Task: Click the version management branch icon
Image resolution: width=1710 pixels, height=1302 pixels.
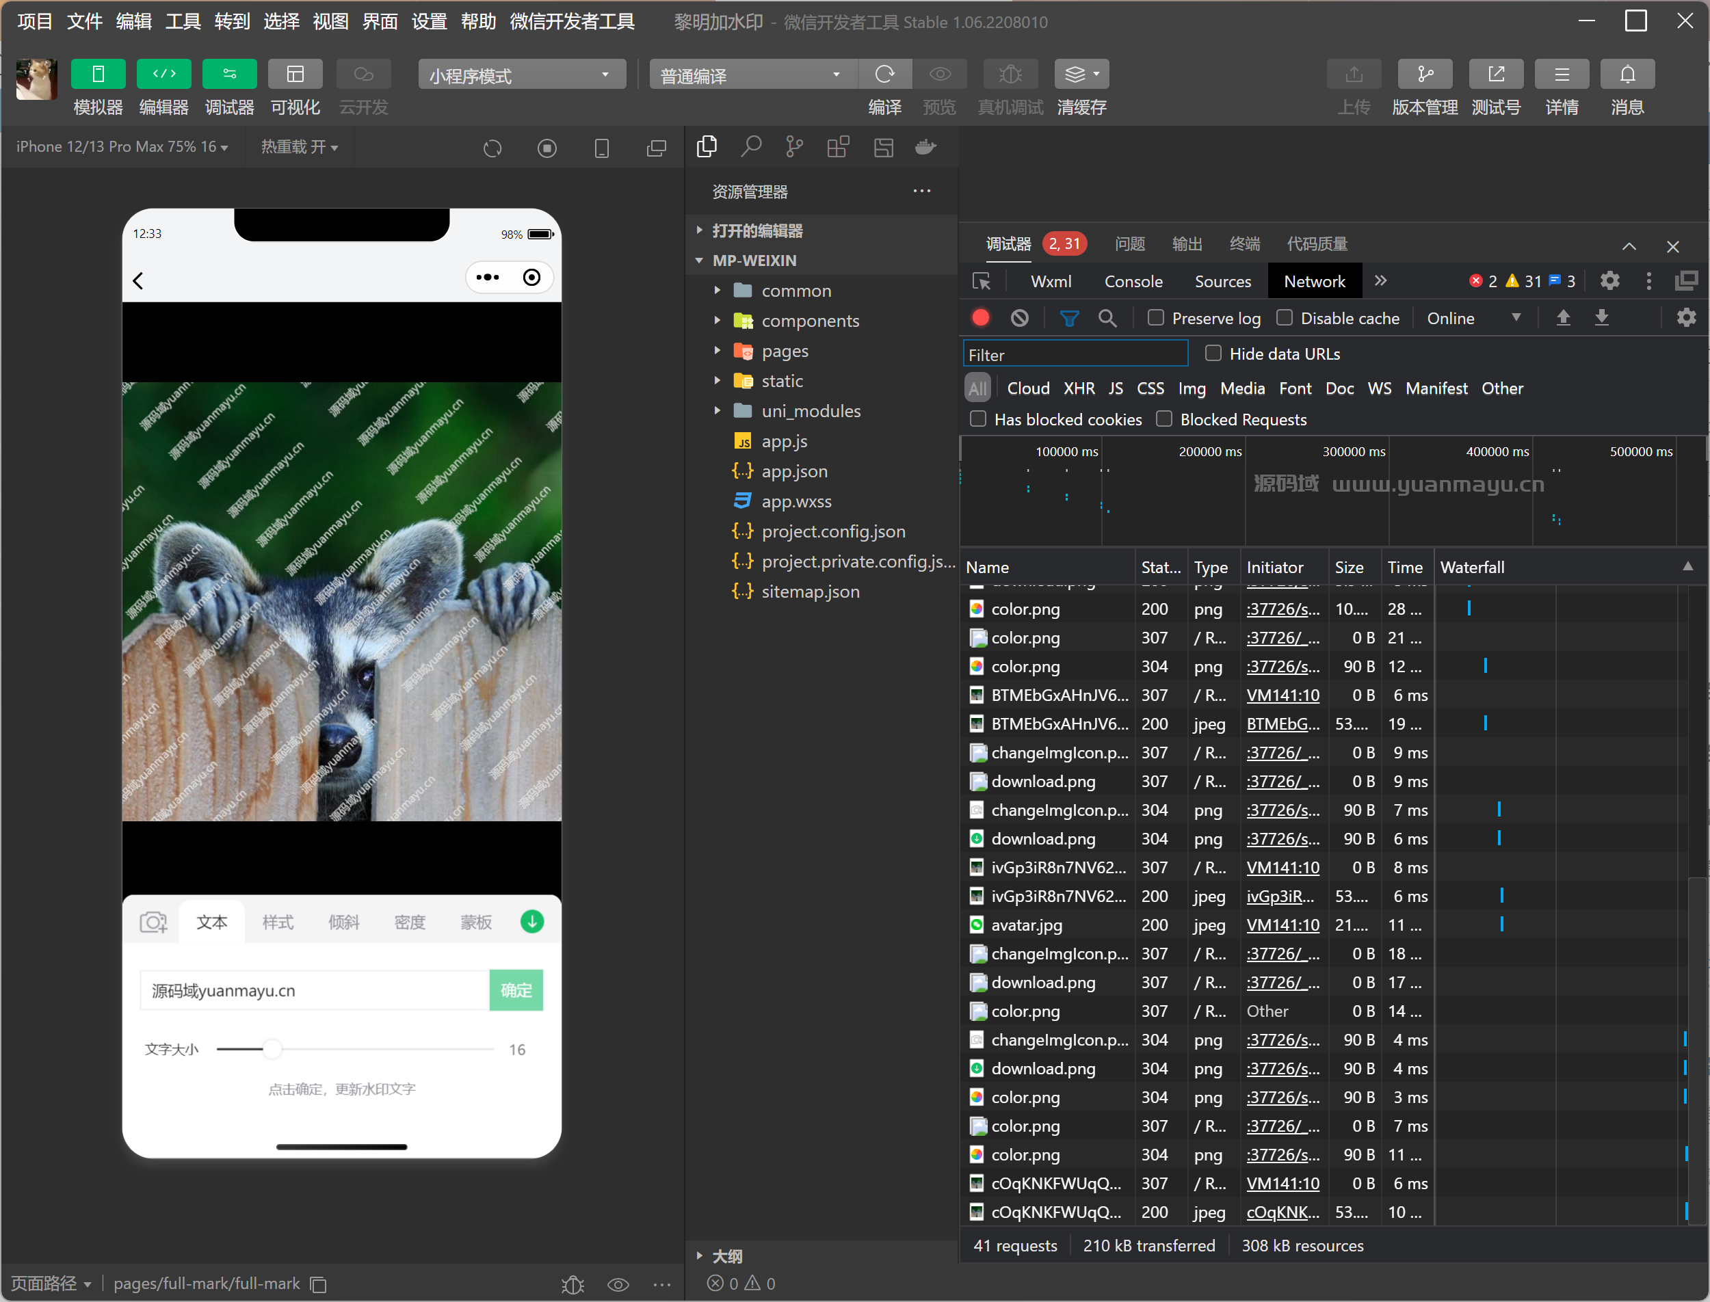Action: click(x=1425, y=75)
